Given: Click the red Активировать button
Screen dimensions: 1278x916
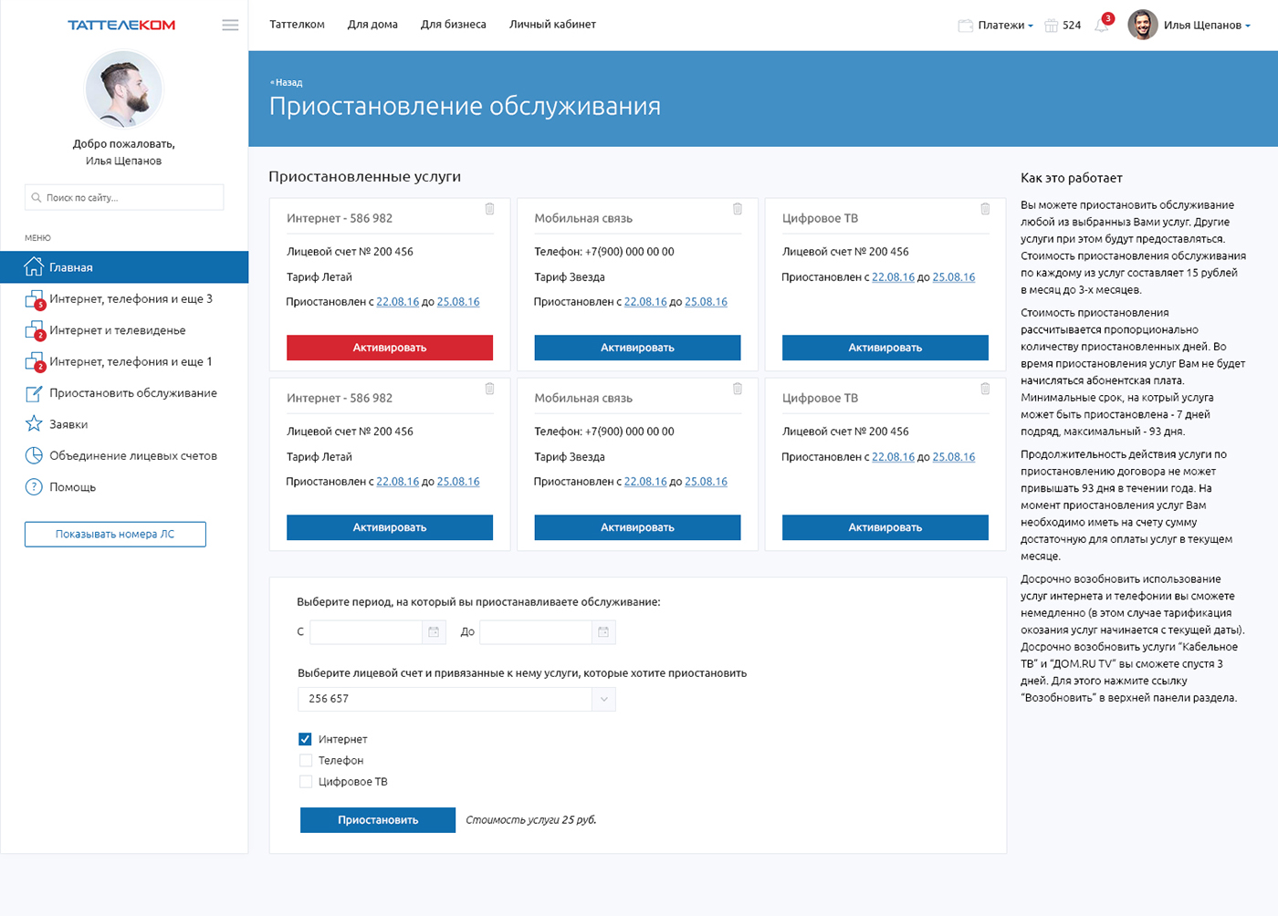Looking at the screenshot, I should coord(390,348).
